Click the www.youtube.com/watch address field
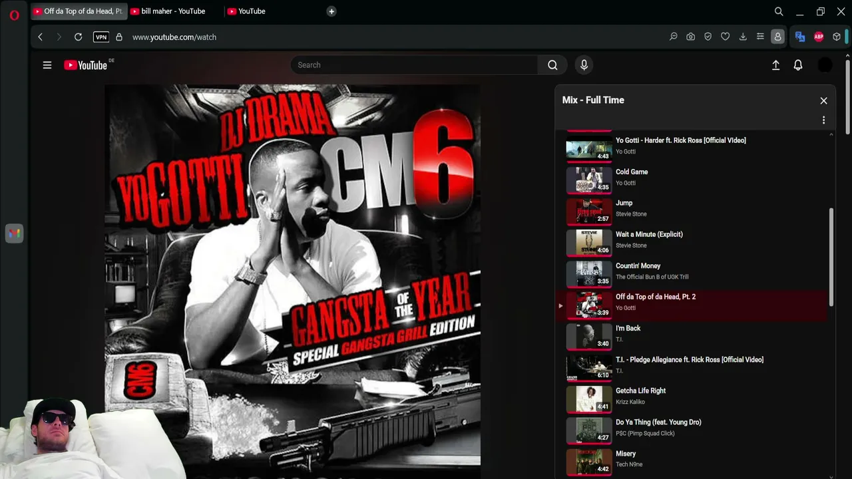 tap(174, 37)
